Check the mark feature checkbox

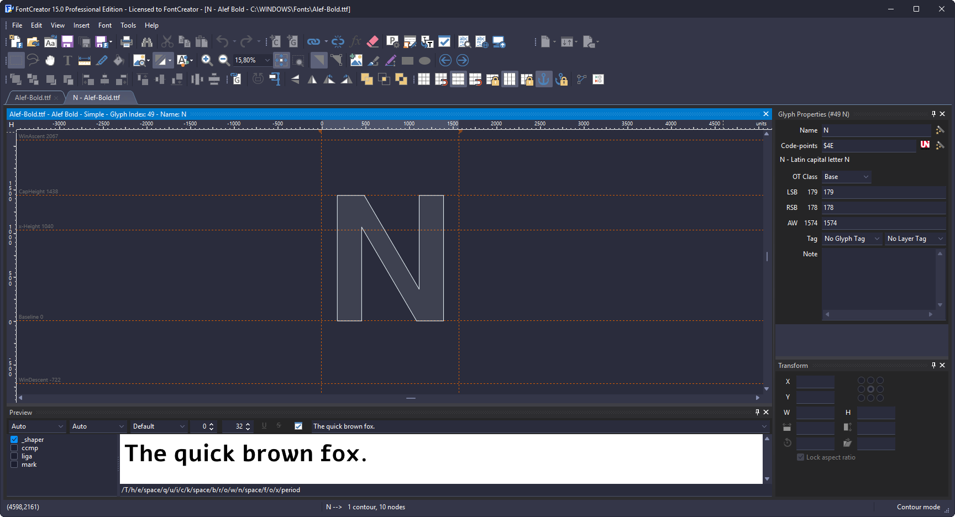(14, 465)
